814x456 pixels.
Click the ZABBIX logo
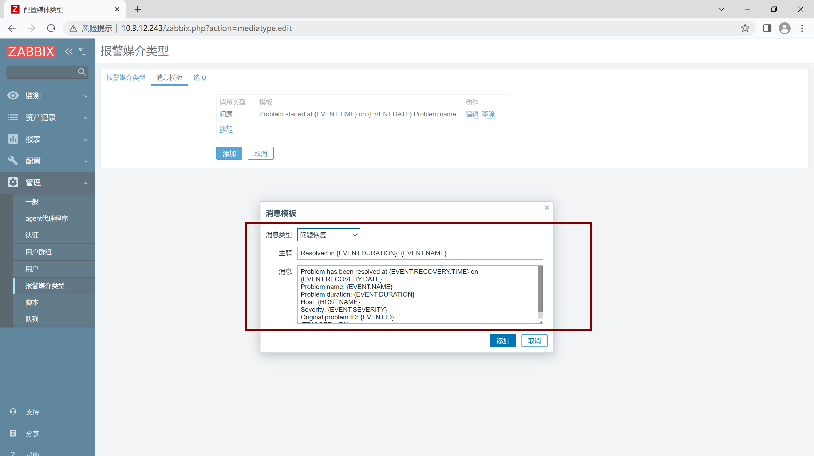pyautogui.click(x=31, y=52)
